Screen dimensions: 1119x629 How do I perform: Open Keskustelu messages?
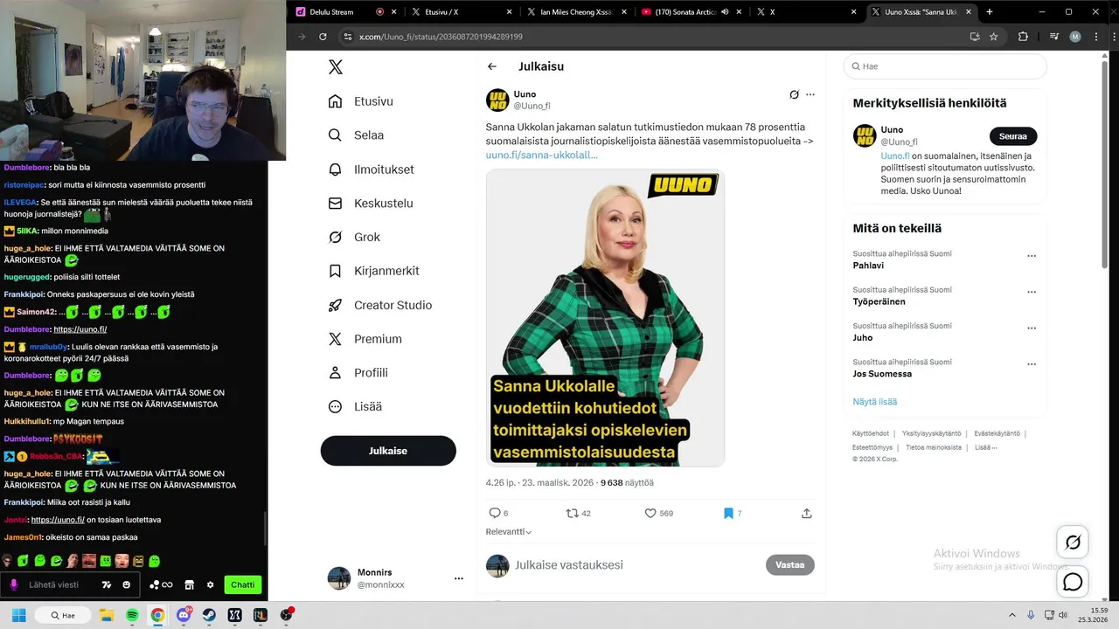[x=370, y=204]
